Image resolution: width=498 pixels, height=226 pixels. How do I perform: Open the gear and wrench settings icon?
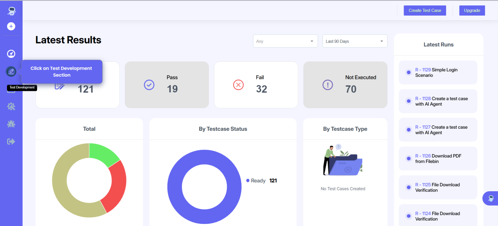(11, 107)
